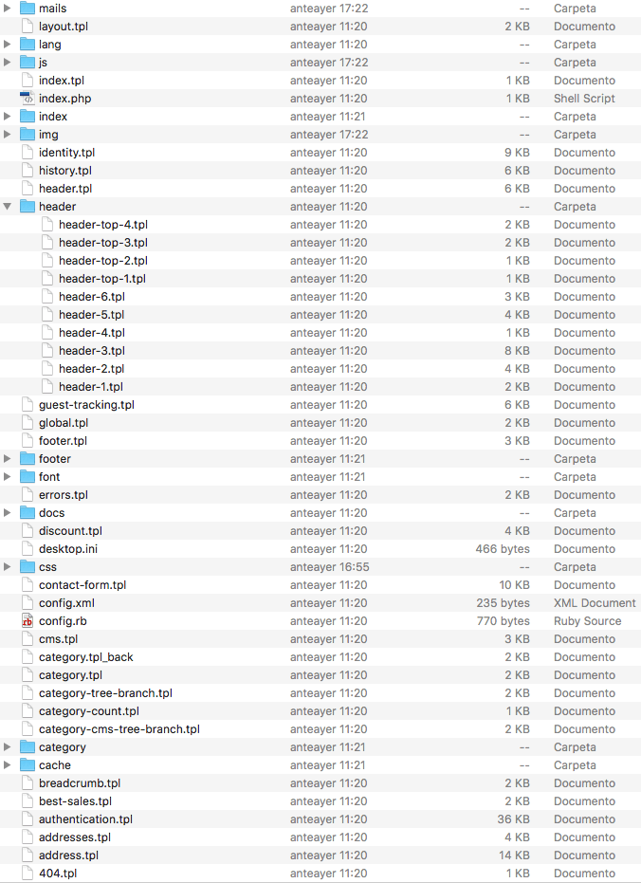Image resolution: width=641 pixels, height=883 pixels.
Task: Click the config.rb Ruby file icon
Action: coord(27,621)
